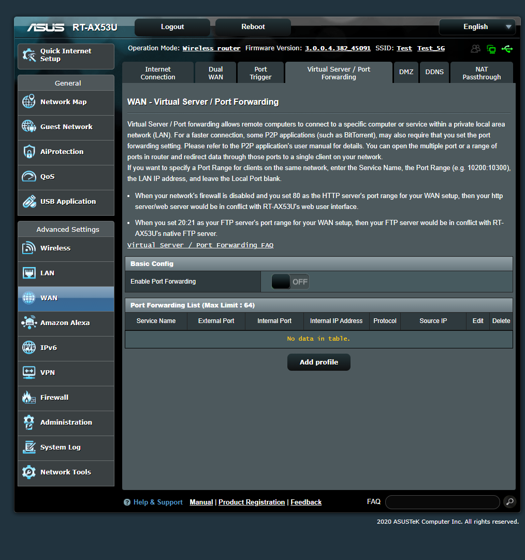Viewport: 525px width, 560px height.
Task: Click in the FAQ search field
Action: click(443, 502)
